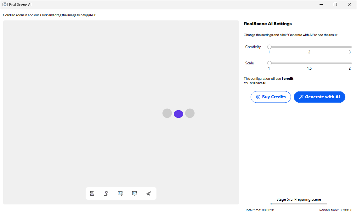Click the Creativity slider handle

click(269, 47)
